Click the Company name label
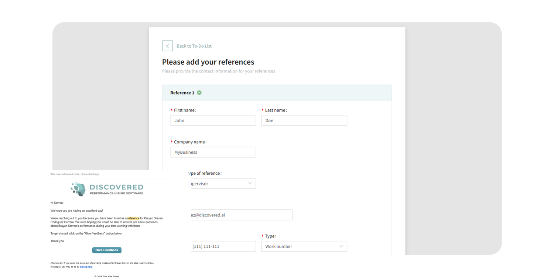554x277 pixels. pos(190,142)
